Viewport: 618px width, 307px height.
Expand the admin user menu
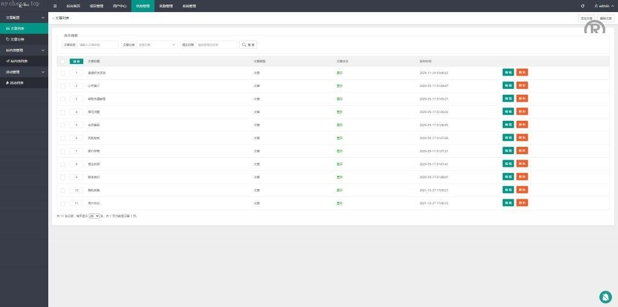(x=602, y=5)
